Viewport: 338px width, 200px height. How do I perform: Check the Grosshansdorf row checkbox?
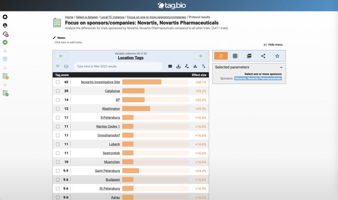click(x=58, y=135)
